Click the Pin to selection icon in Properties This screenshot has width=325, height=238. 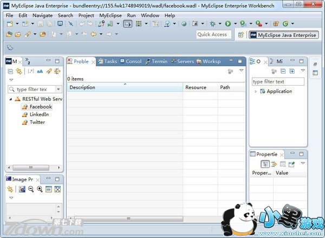point(291,164)
